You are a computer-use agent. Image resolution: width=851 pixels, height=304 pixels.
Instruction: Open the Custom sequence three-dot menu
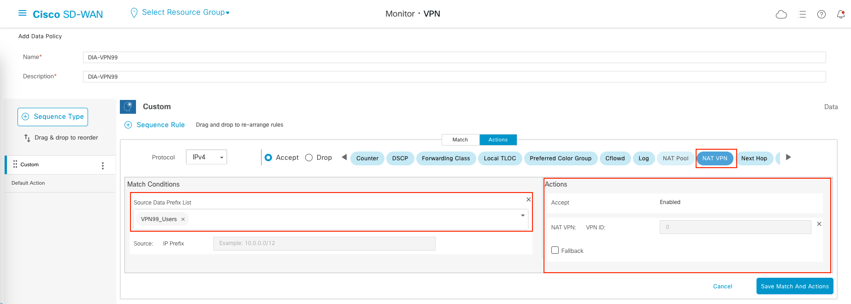click(x=103, y=165)
